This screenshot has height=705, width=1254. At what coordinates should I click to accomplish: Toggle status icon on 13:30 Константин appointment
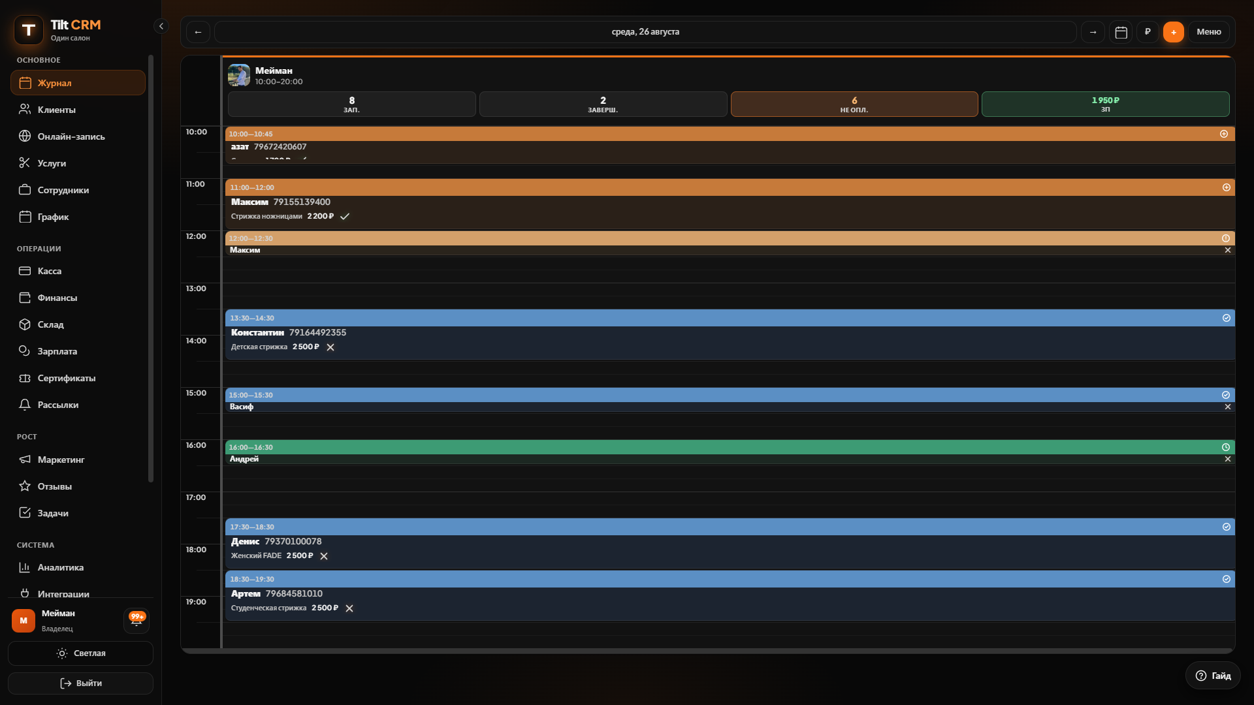click(x=1226, y=318)
